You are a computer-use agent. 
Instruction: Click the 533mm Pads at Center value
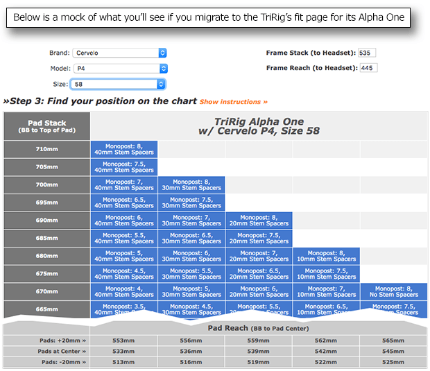(123, 352)
